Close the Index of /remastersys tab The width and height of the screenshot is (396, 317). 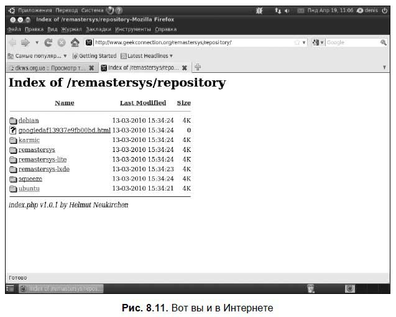(x=185, y=68)
